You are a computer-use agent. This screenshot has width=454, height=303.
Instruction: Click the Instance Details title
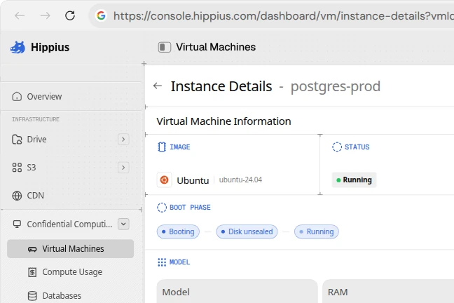[x=221, y=86]
